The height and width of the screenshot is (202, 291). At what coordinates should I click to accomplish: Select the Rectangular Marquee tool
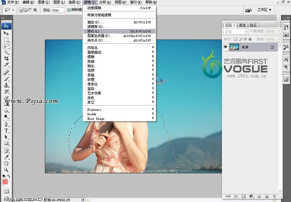pos(7,40)
